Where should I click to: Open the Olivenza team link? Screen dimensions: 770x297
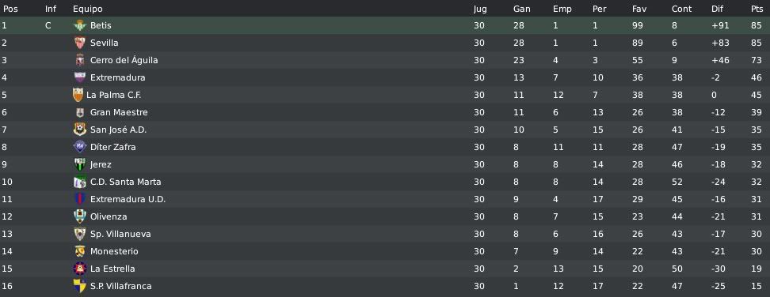click(x=109, y=216)
